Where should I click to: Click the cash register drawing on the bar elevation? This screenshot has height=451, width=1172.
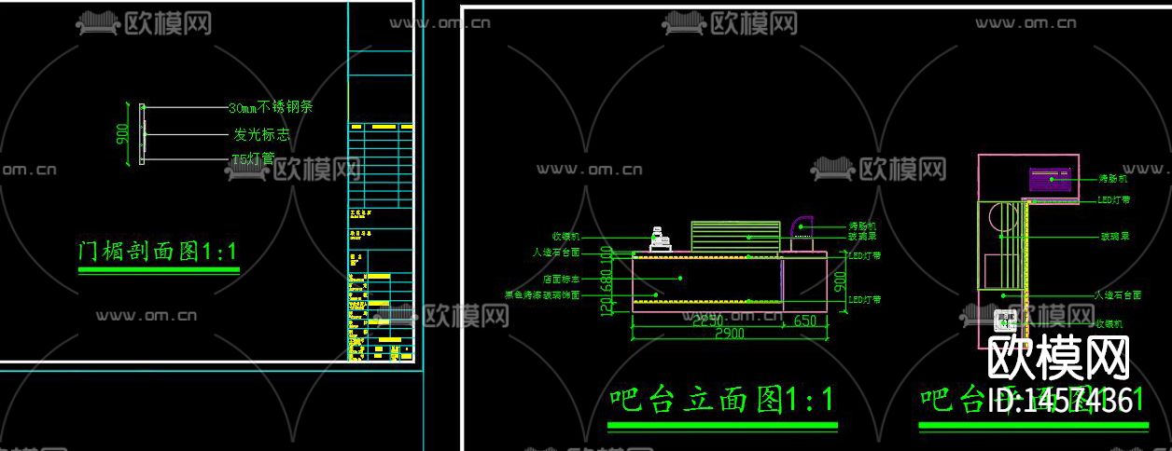(659, 239)
